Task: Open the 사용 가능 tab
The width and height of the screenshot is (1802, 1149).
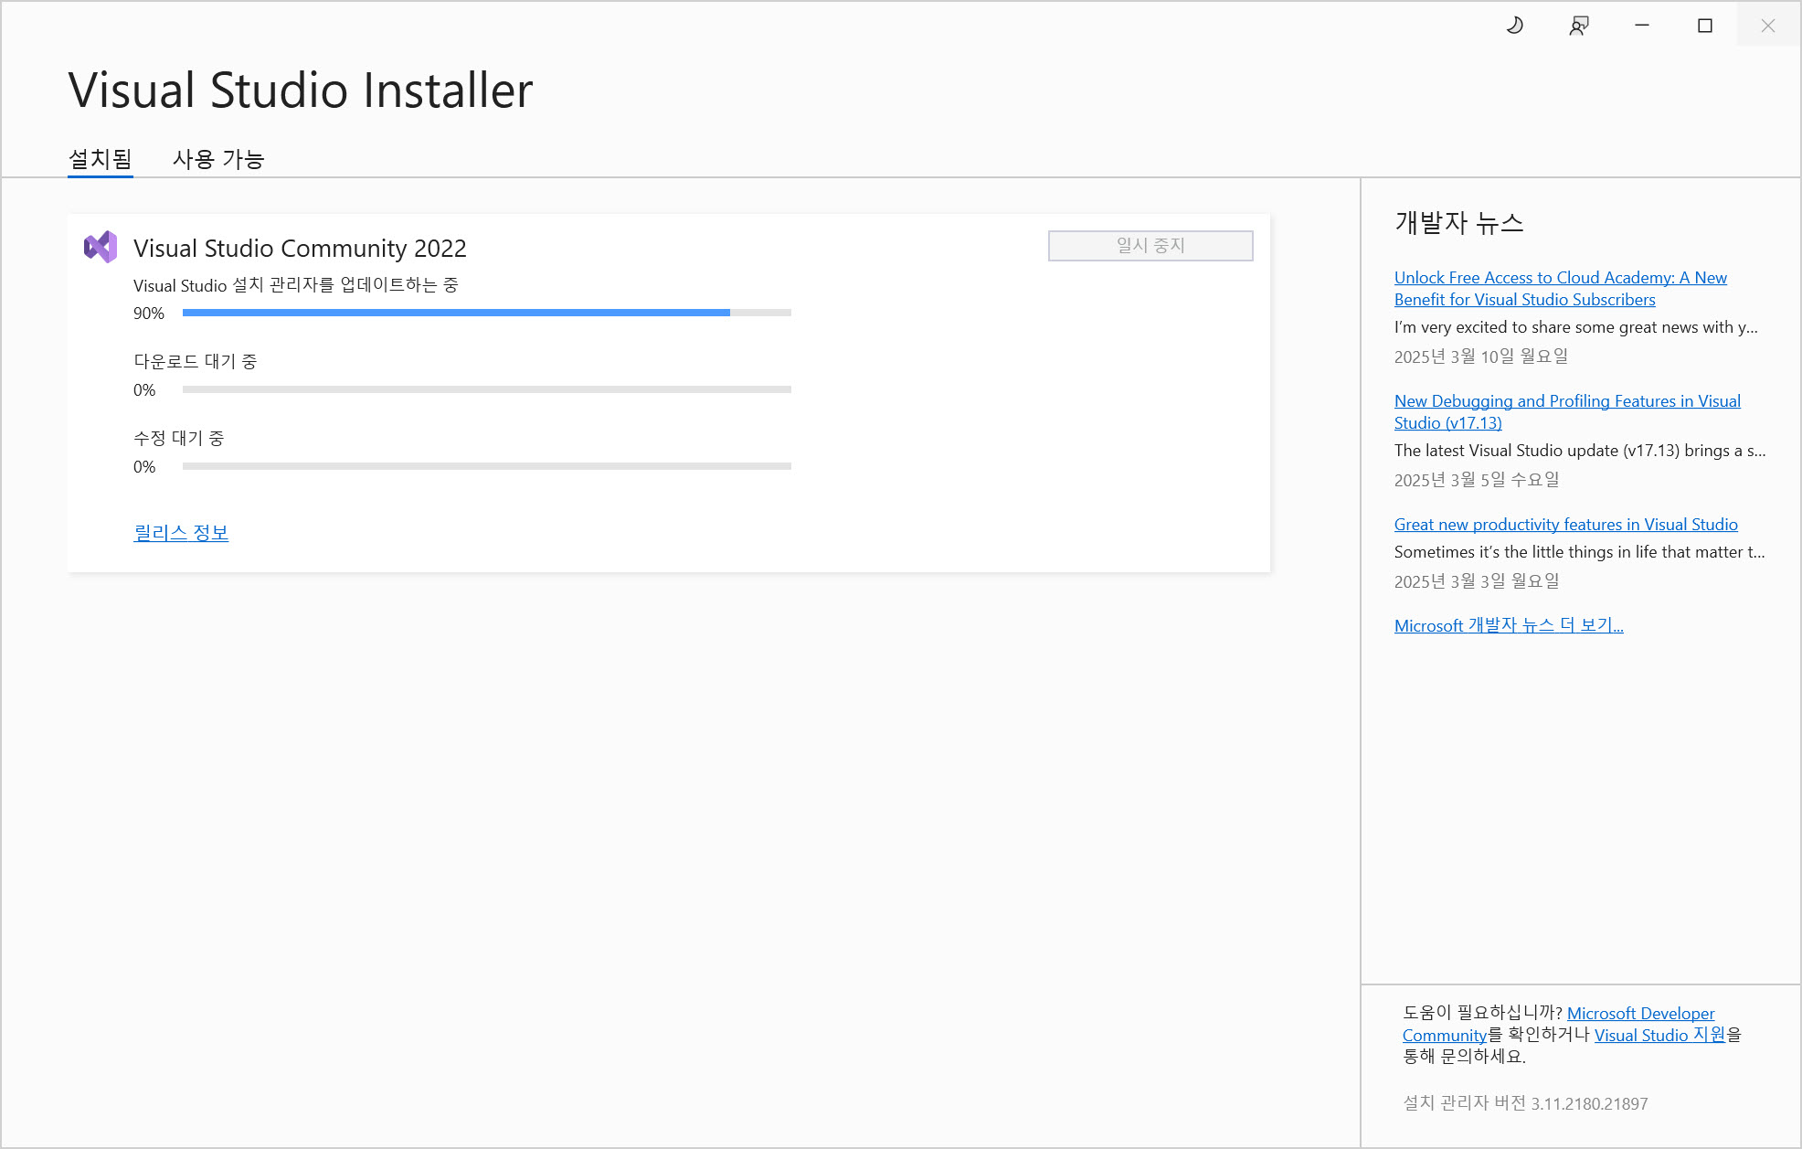Action: click(218, 159)
